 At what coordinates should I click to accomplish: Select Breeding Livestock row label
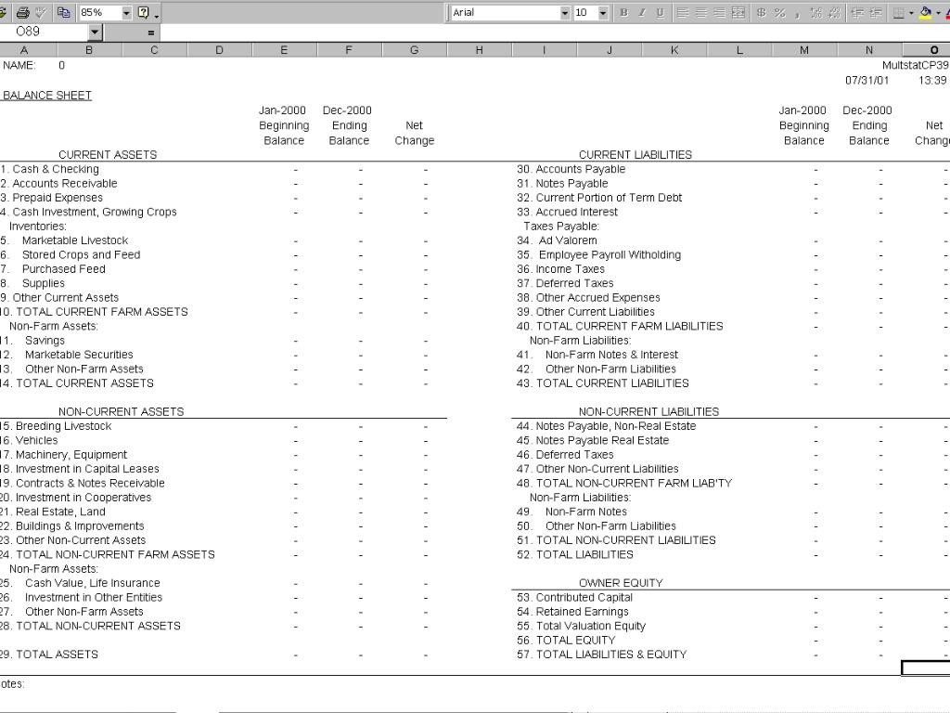tap(64, 426)
